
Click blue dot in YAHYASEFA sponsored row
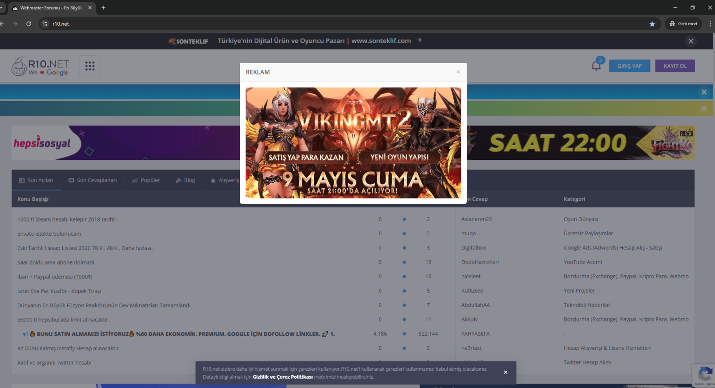point(404,334)
